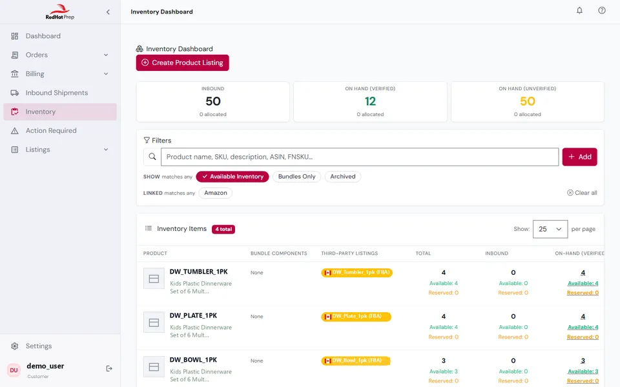Click the PRODUCT column header

(155, 253)
